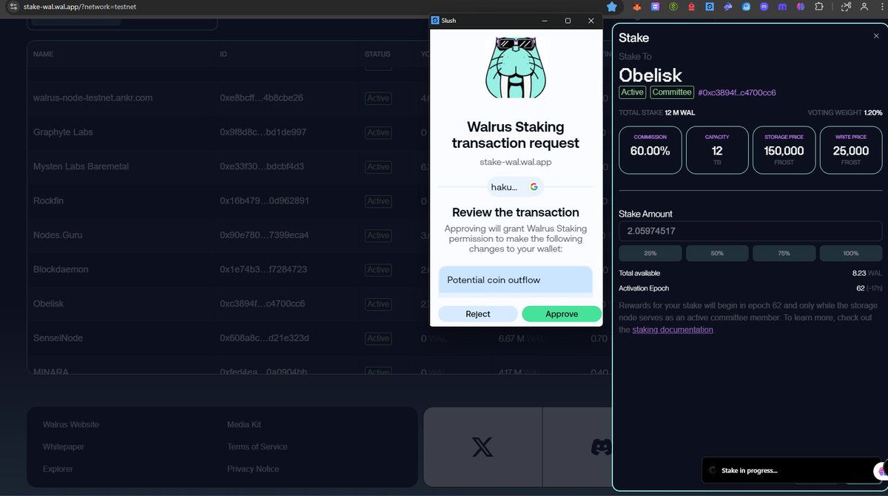Open node ID #0xc3894f...c4700cc6 link

(x=737, y=92)
